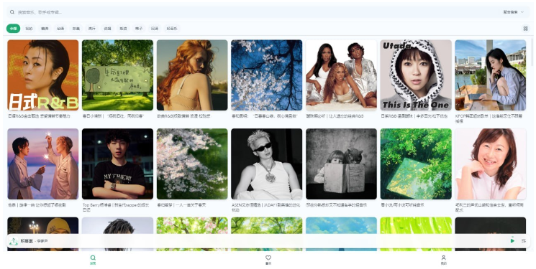Click the magnifier icon in the search bar

12,12
